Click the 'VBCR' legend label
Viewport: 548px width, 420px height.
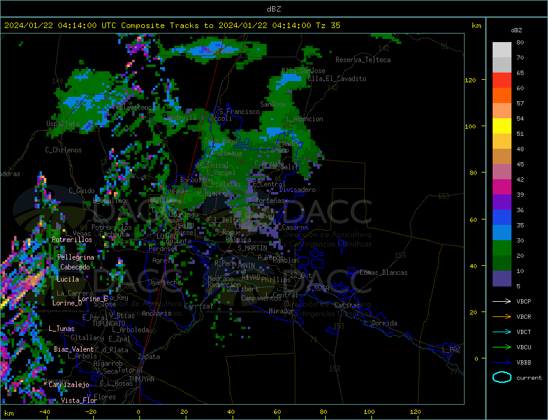[x=524, y=317]
